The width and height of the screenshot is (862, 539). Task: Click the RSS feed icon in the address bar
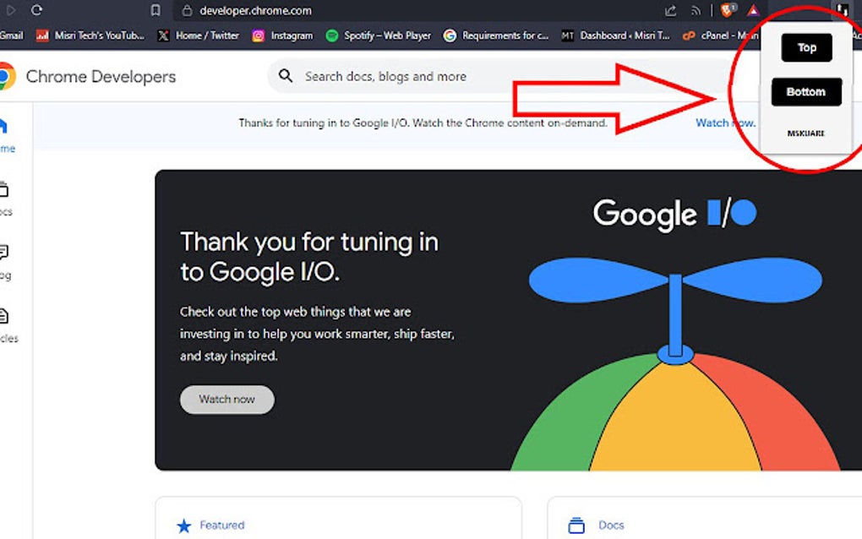click(696, 10)
